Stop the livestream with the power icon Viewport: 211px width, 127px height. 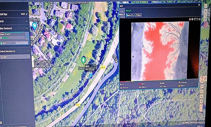199,19
